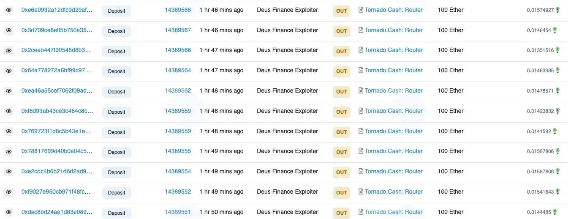Open transaction 0xdac8bd24ae1d83e089
This screenshot has height=219, width=571.
57,212
